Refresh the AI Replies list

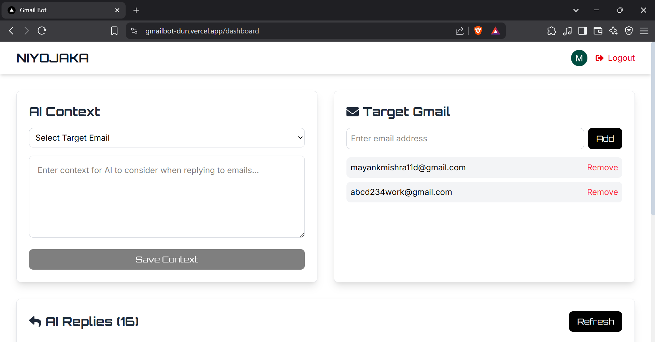tap(595, 322)
